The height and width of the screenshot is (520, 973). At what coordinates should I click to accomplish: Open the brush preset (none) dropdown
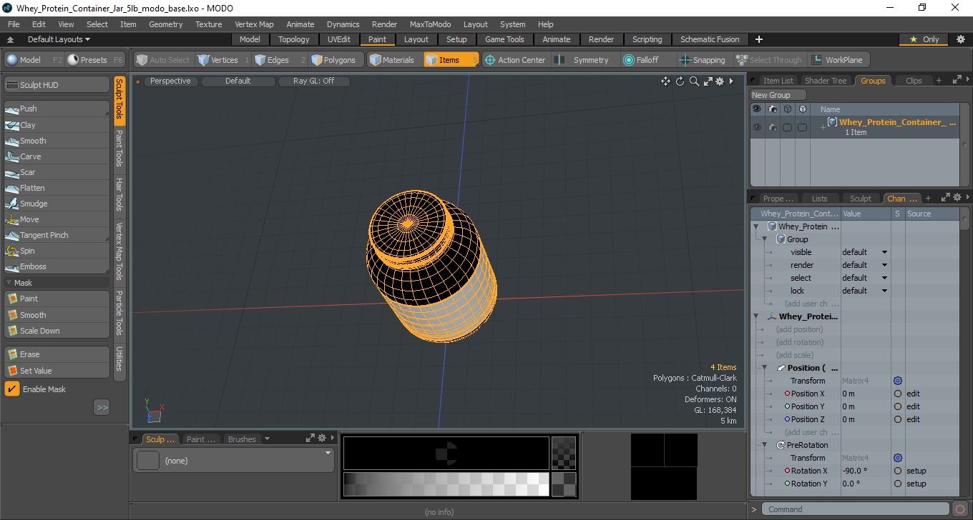(233, 461)
